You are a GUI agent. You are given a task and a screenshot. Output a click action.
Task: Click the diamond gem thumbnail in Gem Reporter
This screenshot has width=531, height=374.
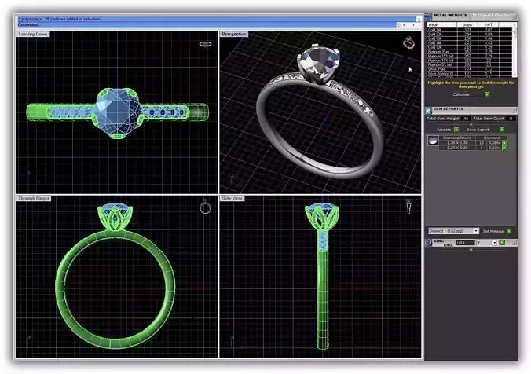433,140
